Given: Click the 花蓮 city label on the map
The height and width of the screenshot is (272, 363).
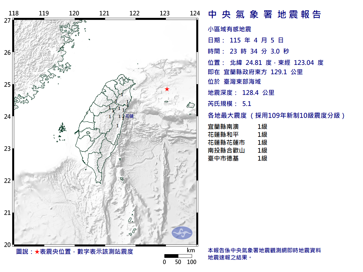Looking at the screenshot, I should [x=130, y=116].
